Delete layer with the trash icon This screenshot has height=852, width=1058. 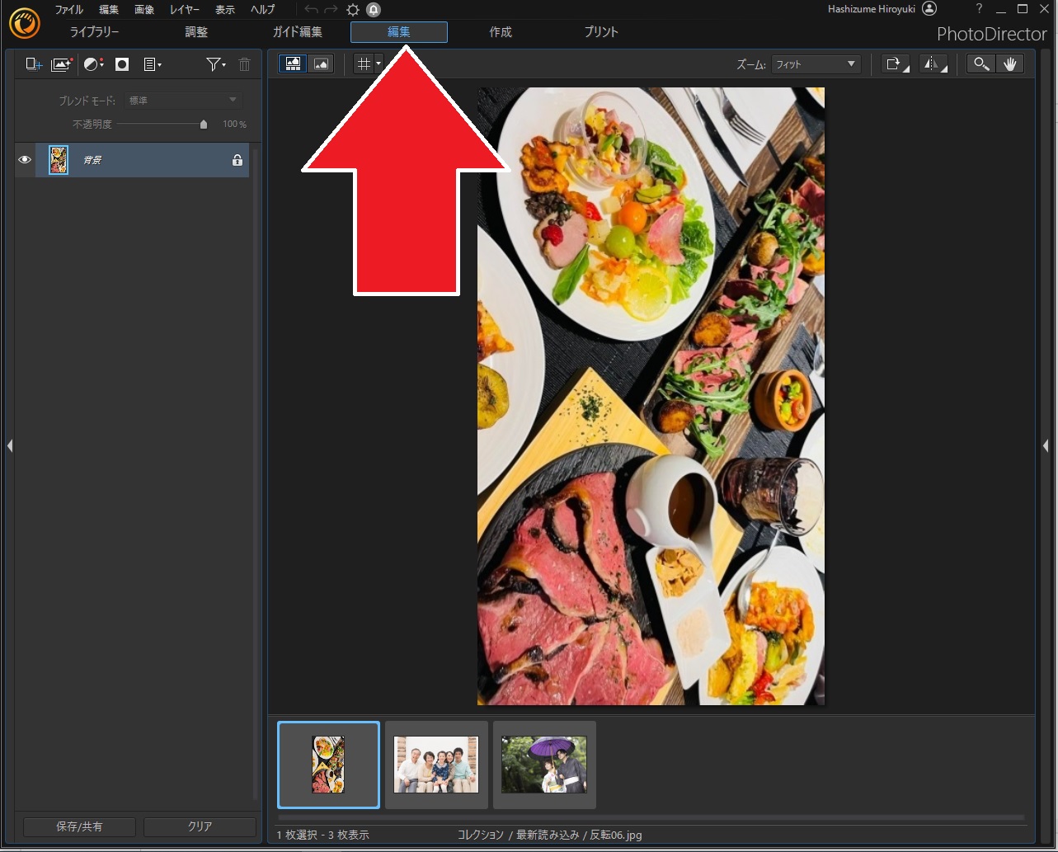[244, 64]
